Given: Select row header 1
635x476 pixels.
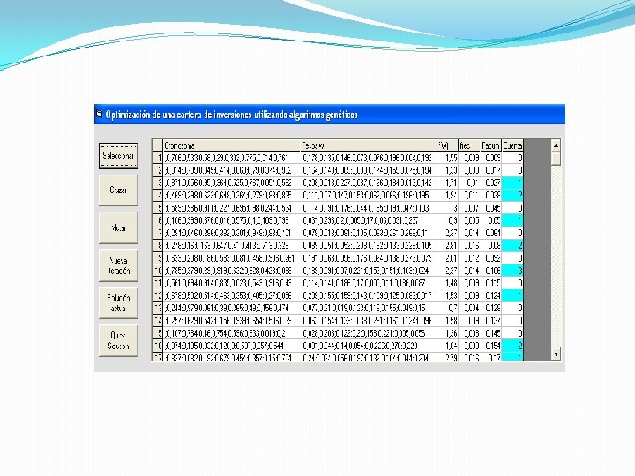Looking at the screenshot, I should click(x=158, y=158).
